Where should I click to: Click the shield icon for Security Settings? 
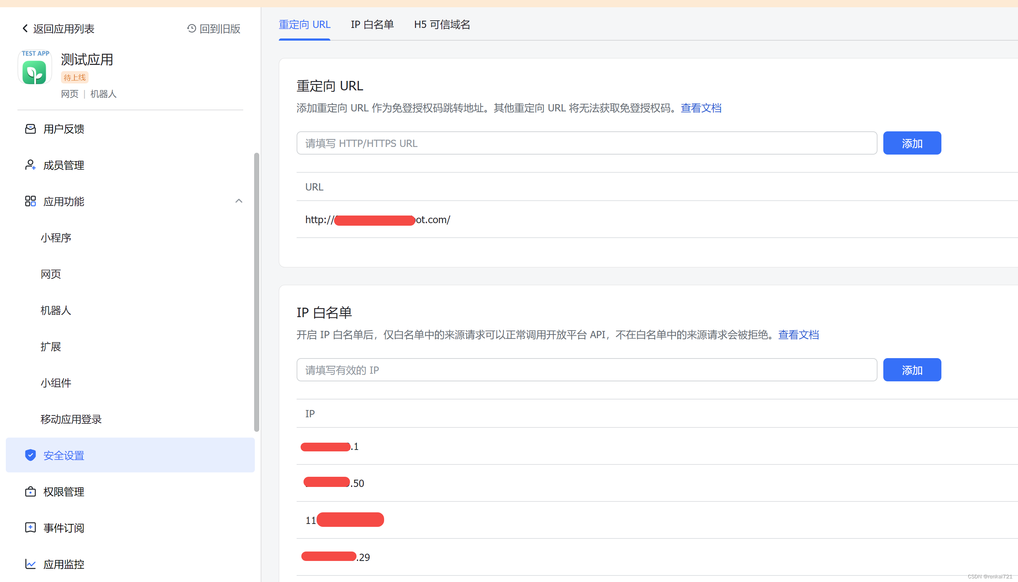pyautogui.click(x=30, y=455)
